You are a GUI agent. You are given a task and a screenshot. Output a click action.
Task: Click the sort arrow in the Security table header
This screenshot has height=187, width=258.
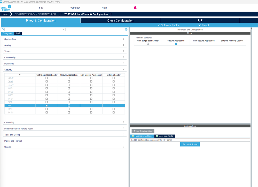point(20,75)
